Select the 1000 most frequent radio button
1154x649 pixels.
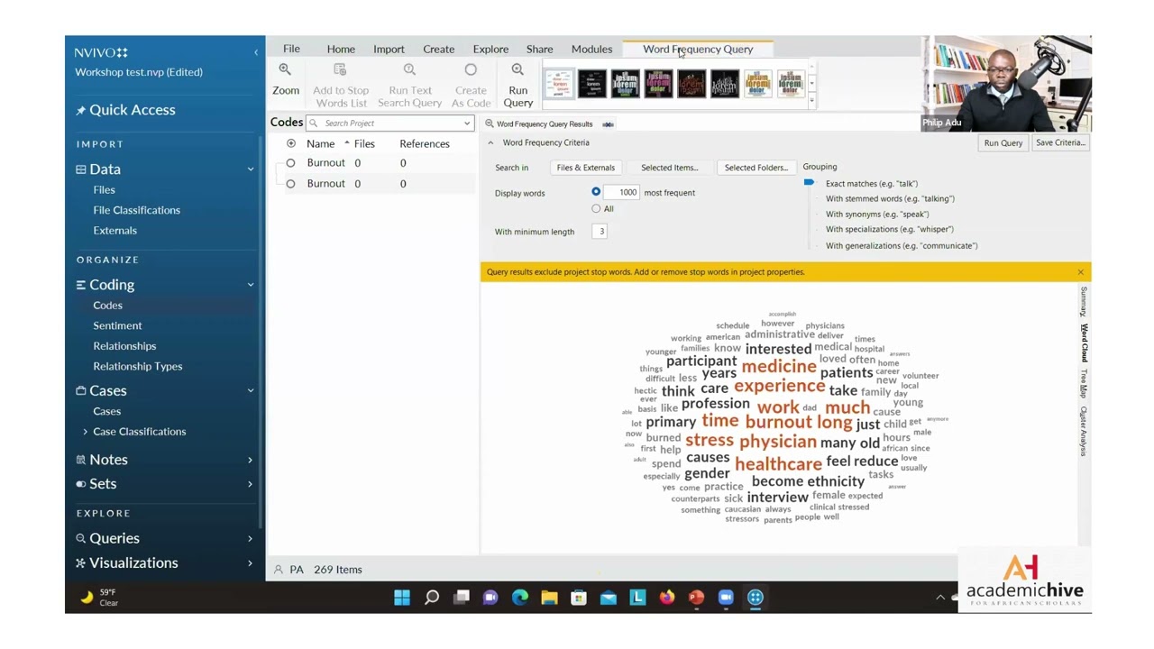(x=596, y=192)
